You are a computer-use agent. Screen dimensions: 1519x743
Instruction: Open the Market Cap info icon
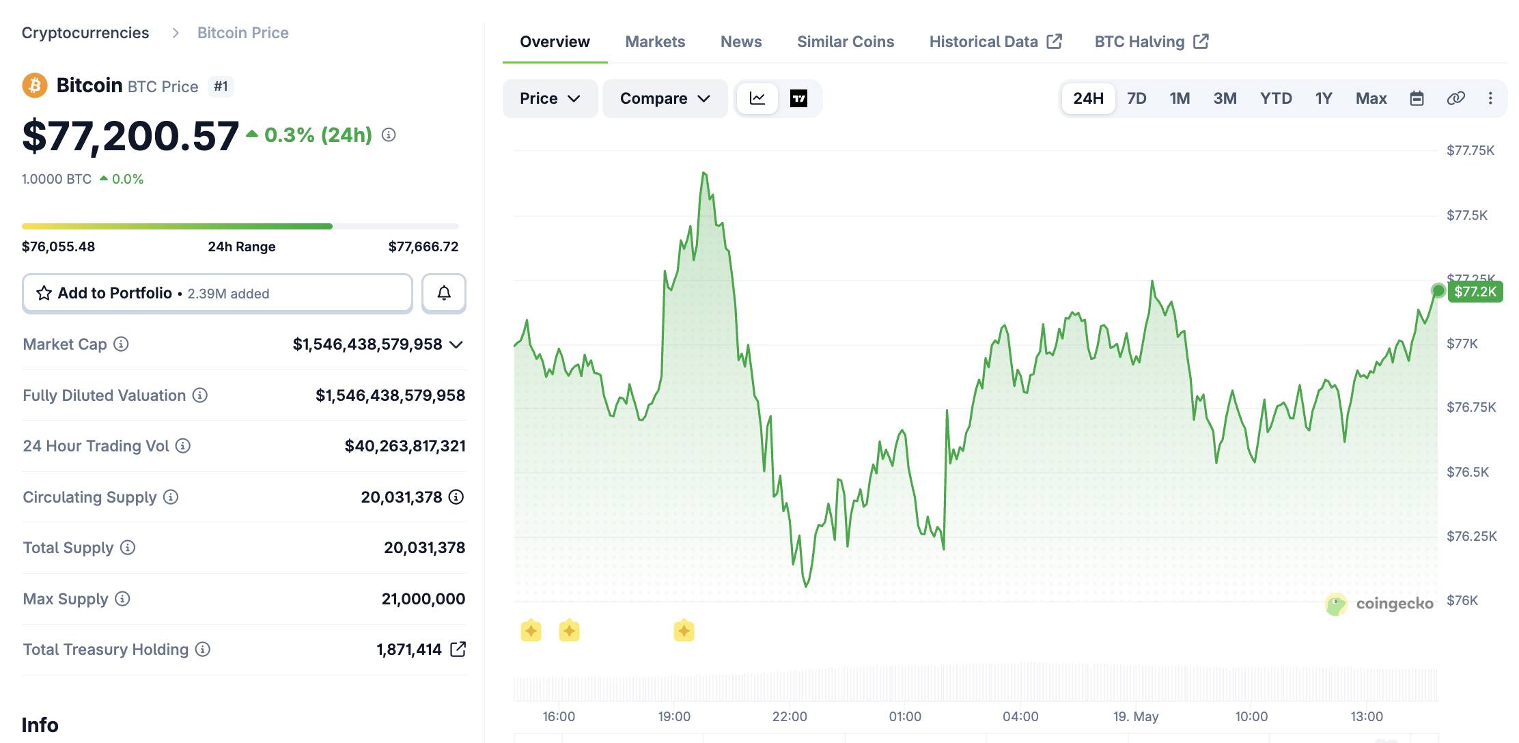(x=121, y=344)
